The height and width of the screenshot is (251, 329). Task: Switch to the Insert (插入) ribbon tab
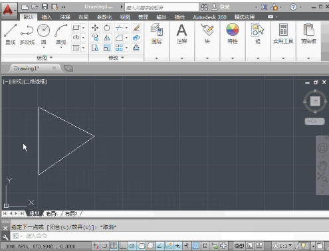click(47, 17)
